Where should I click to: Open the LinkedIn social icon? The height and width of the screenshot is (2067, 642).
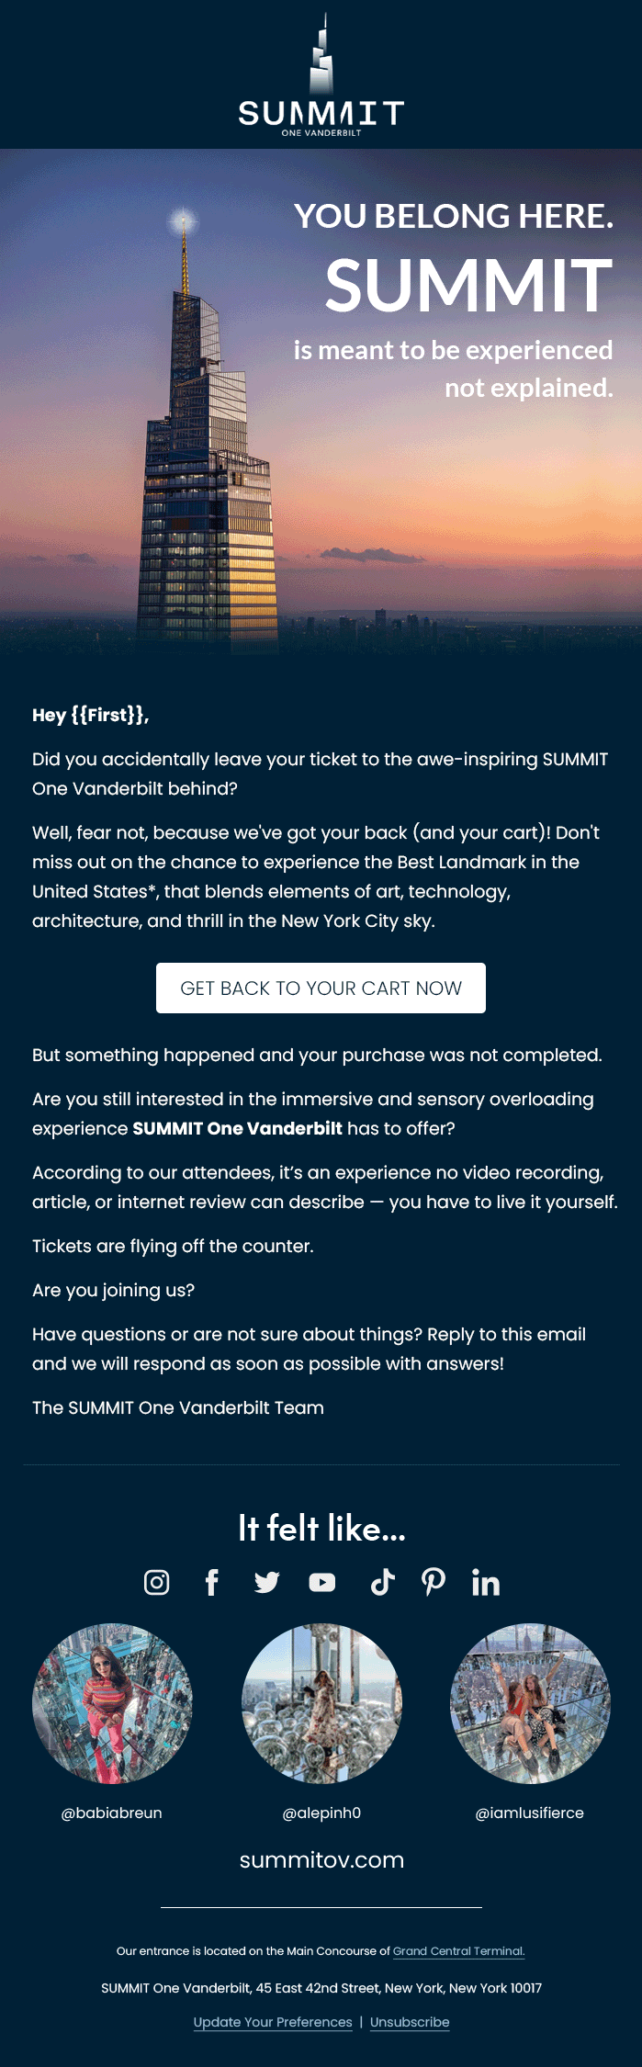click(x=486, y=1582)
